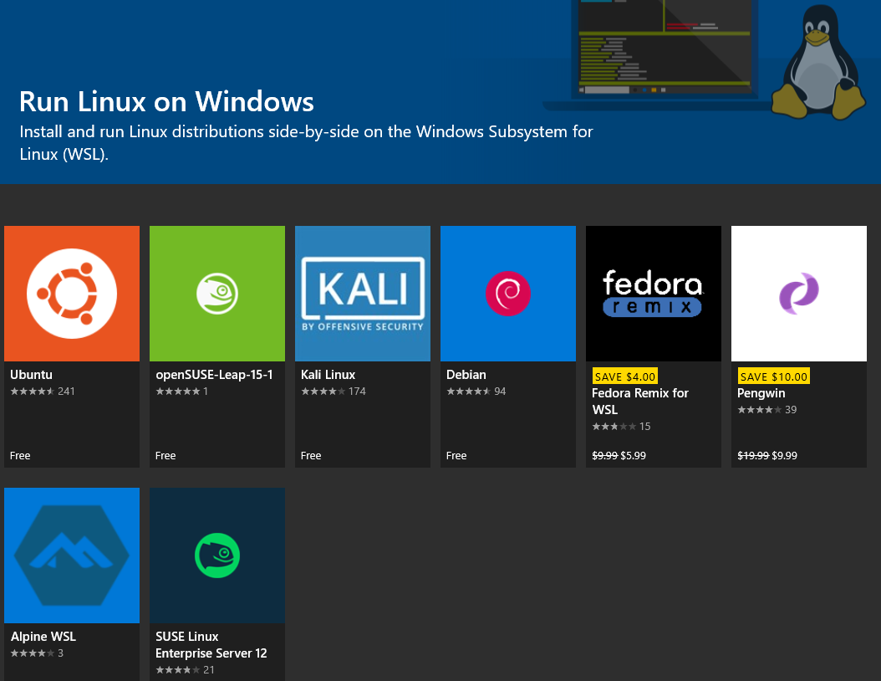Click Ubuntu's star rating with 241 reviews
This screenshot has height=681, width=881.
[x=43, y=392]
